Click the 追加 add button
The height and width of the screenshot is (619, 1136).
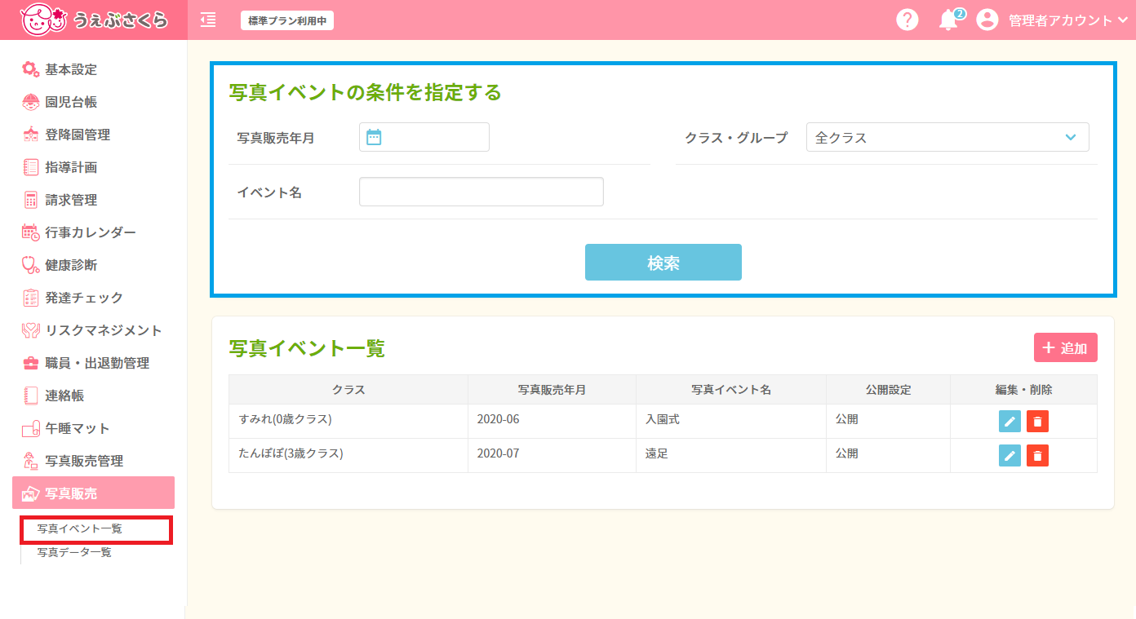coord(1066,347)
